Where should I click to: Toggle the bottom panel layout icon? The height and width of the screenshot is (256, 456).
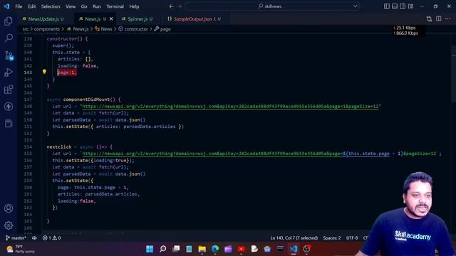click(x=394, y=6)
